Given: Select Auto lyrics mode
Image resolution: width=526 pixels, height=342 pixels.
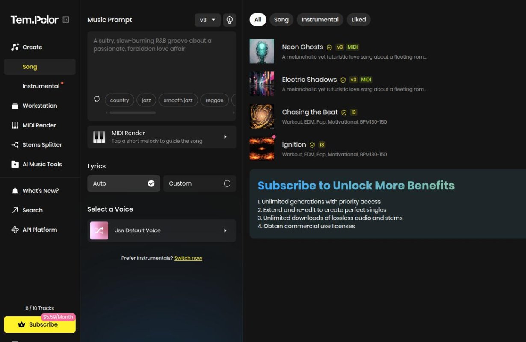Looking at the screenshot, I should [124, 183].
